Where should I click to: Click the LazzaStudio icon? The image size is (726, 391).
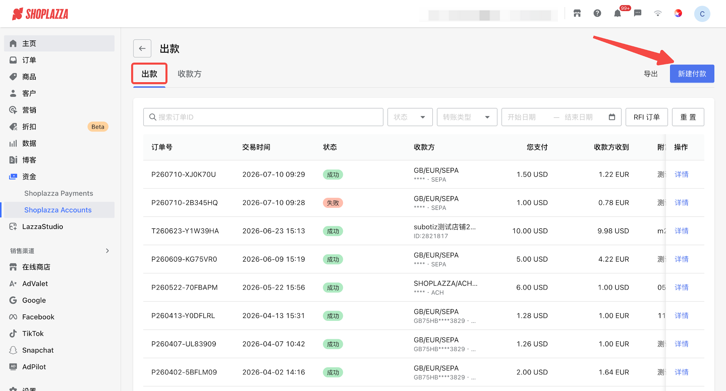coord(13,227)
